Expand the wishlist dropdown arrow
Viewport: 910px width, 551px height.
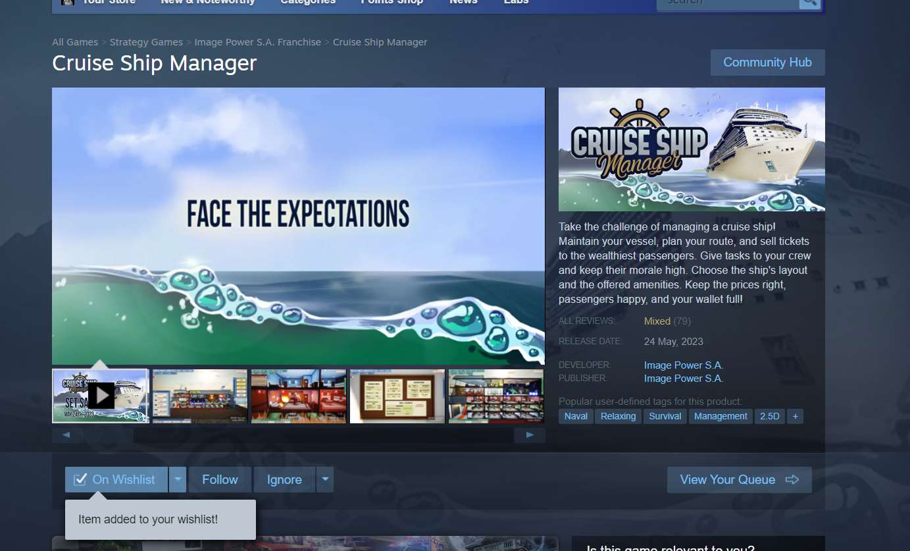pos(178,480)
